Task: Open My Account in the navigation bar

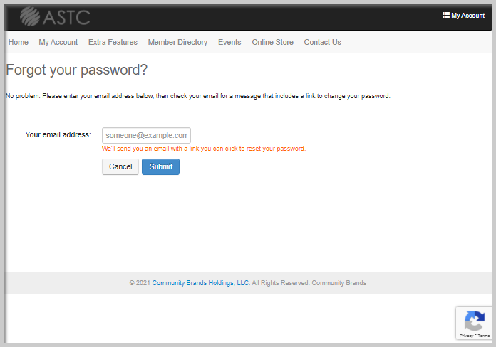Action: coord(58,42)
